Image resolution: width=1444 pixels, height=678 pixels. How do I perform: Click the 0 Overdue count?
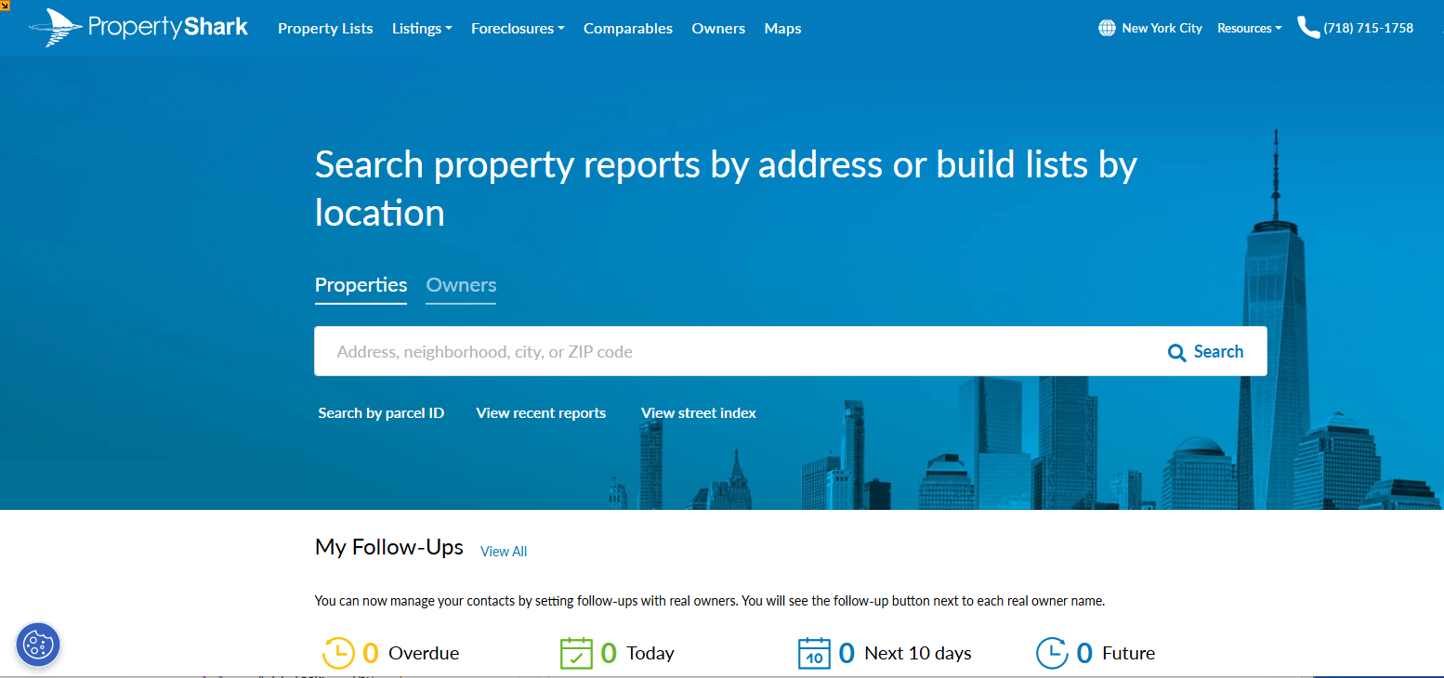tap(370, 653)
